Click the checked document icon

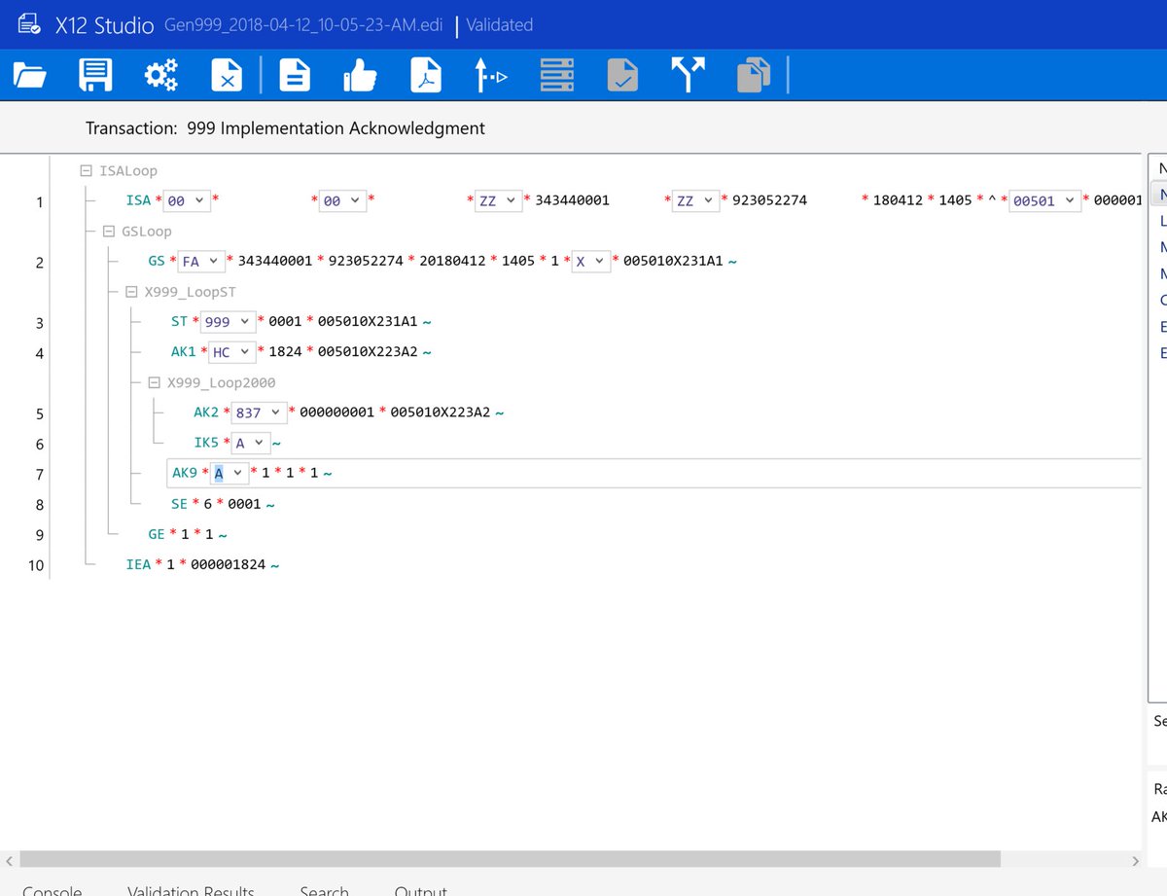622,76
